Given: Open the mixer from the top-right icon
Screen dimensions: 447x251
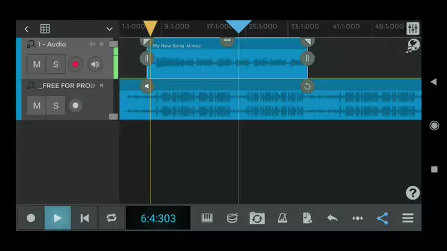Looking at the screenshot, I should 413,29.
